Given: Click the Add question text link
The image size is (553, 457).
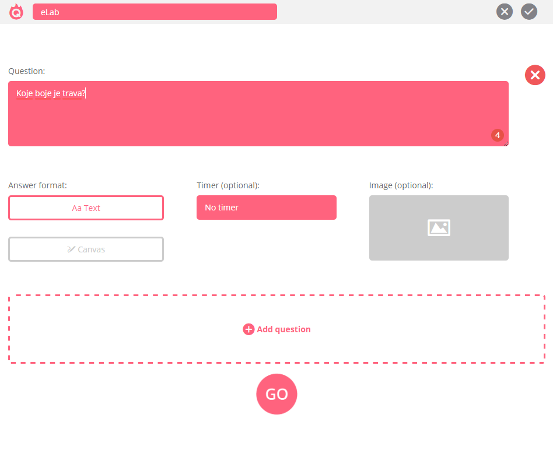Looking at the screenshot, I should [x=283, y=329].
